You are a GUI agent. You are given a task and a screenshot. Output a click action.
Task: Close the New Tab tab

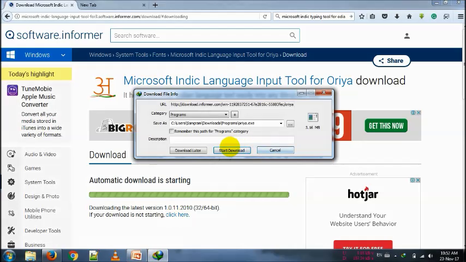(144, 5)
